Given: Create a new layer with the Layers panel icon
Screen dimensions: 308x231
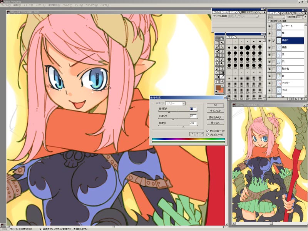Looking at the screenshot, I should 296,99.
